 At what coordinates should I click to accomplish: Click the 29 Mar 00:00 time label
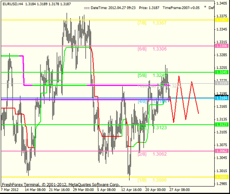(83, 190)
